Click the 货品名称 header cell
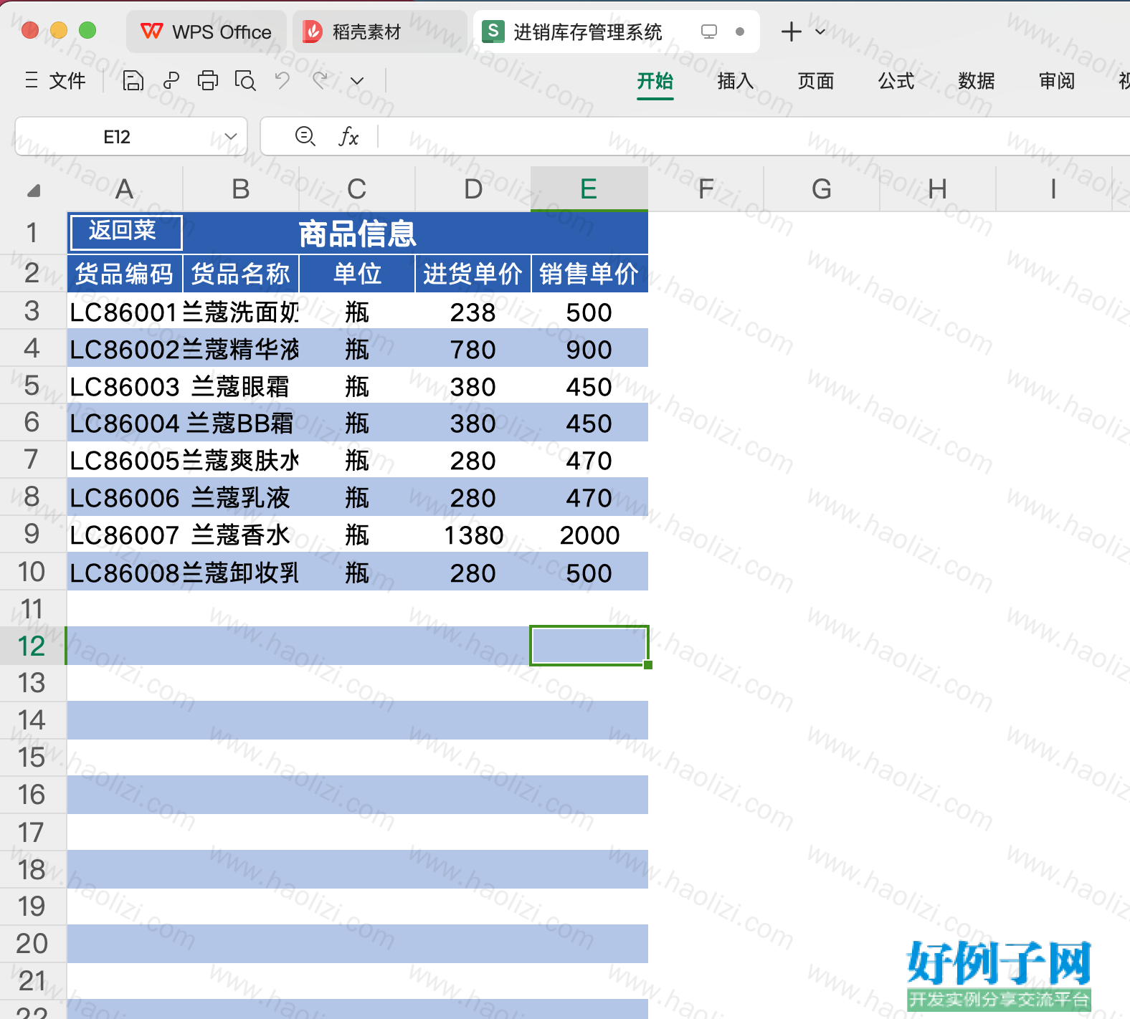The image size is (1130, 1019). [x=241, y=274]
